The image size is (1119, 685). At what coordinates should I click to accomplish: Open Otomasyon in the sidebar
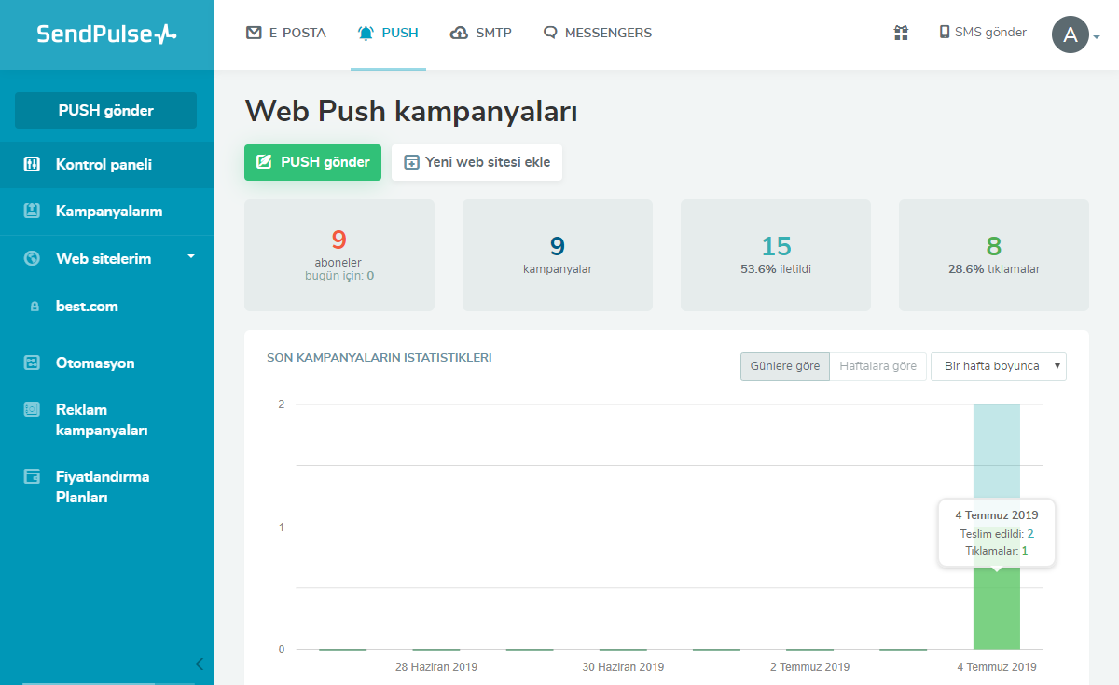pyautogui.click(x=95, y=363)
